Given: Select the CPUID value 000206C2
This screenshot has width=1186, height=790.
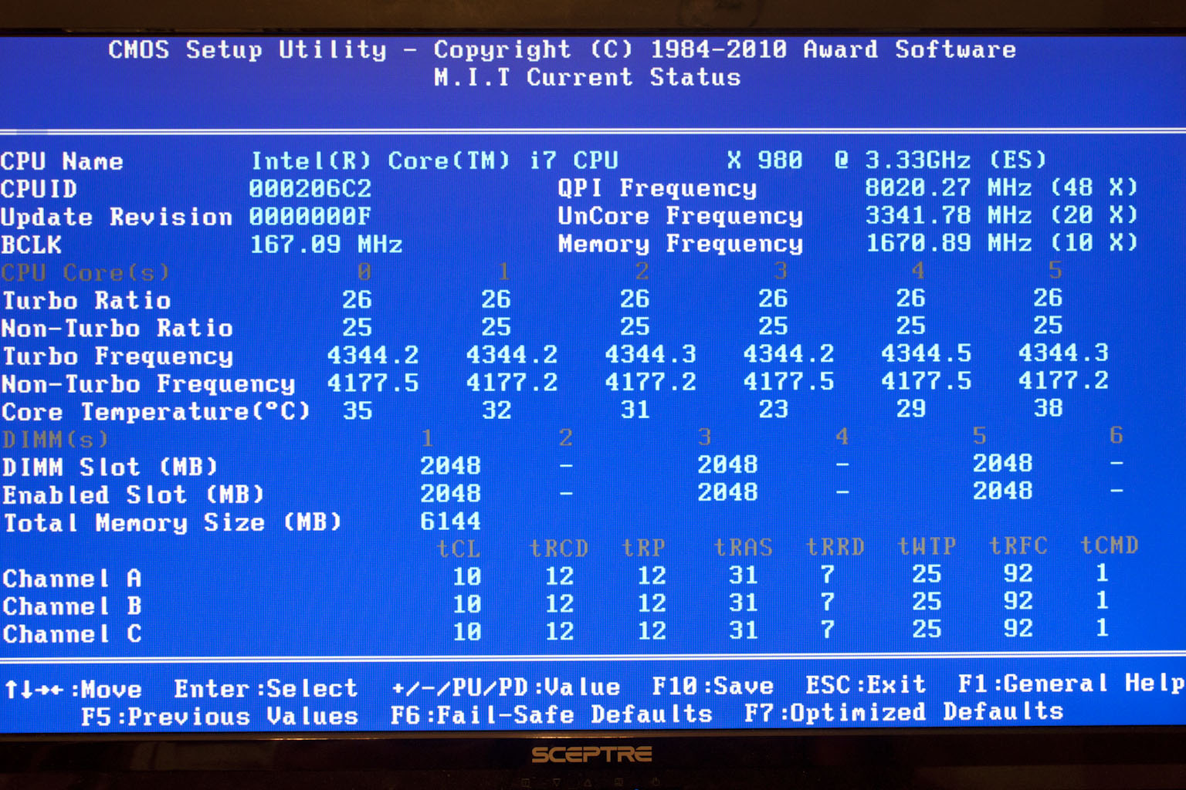Looking at the screenshot, I should point(310,189).
